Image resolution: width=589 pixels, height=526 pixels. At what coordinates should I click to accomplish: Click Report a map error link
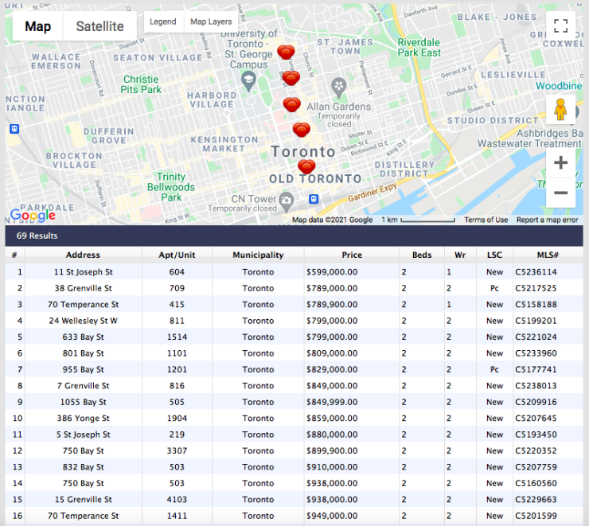(x=547, y=220)
